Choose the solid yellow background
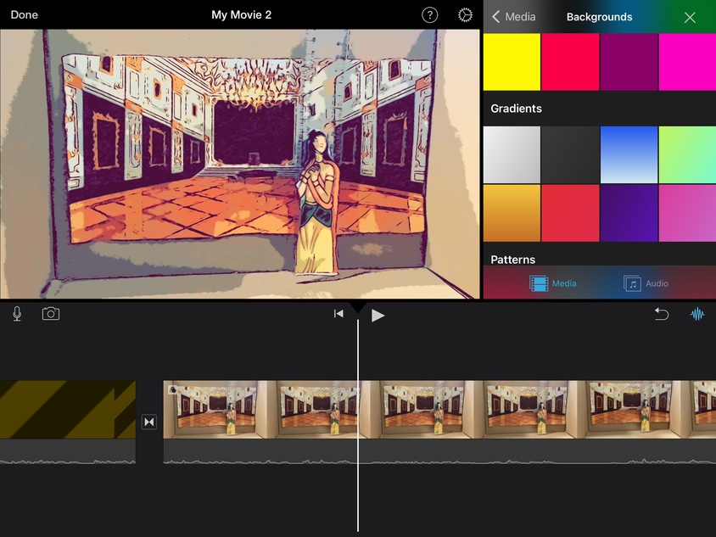Screen dimensions: 716x537 coord(512,62)
